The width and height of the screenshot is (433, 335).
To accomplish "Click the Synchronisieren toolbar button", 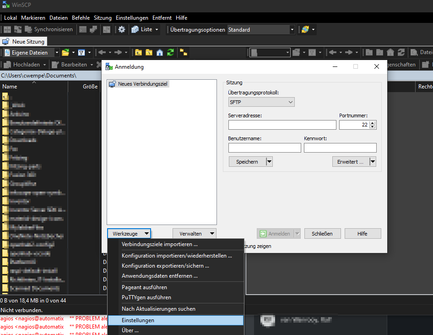I will click(49, 29).
